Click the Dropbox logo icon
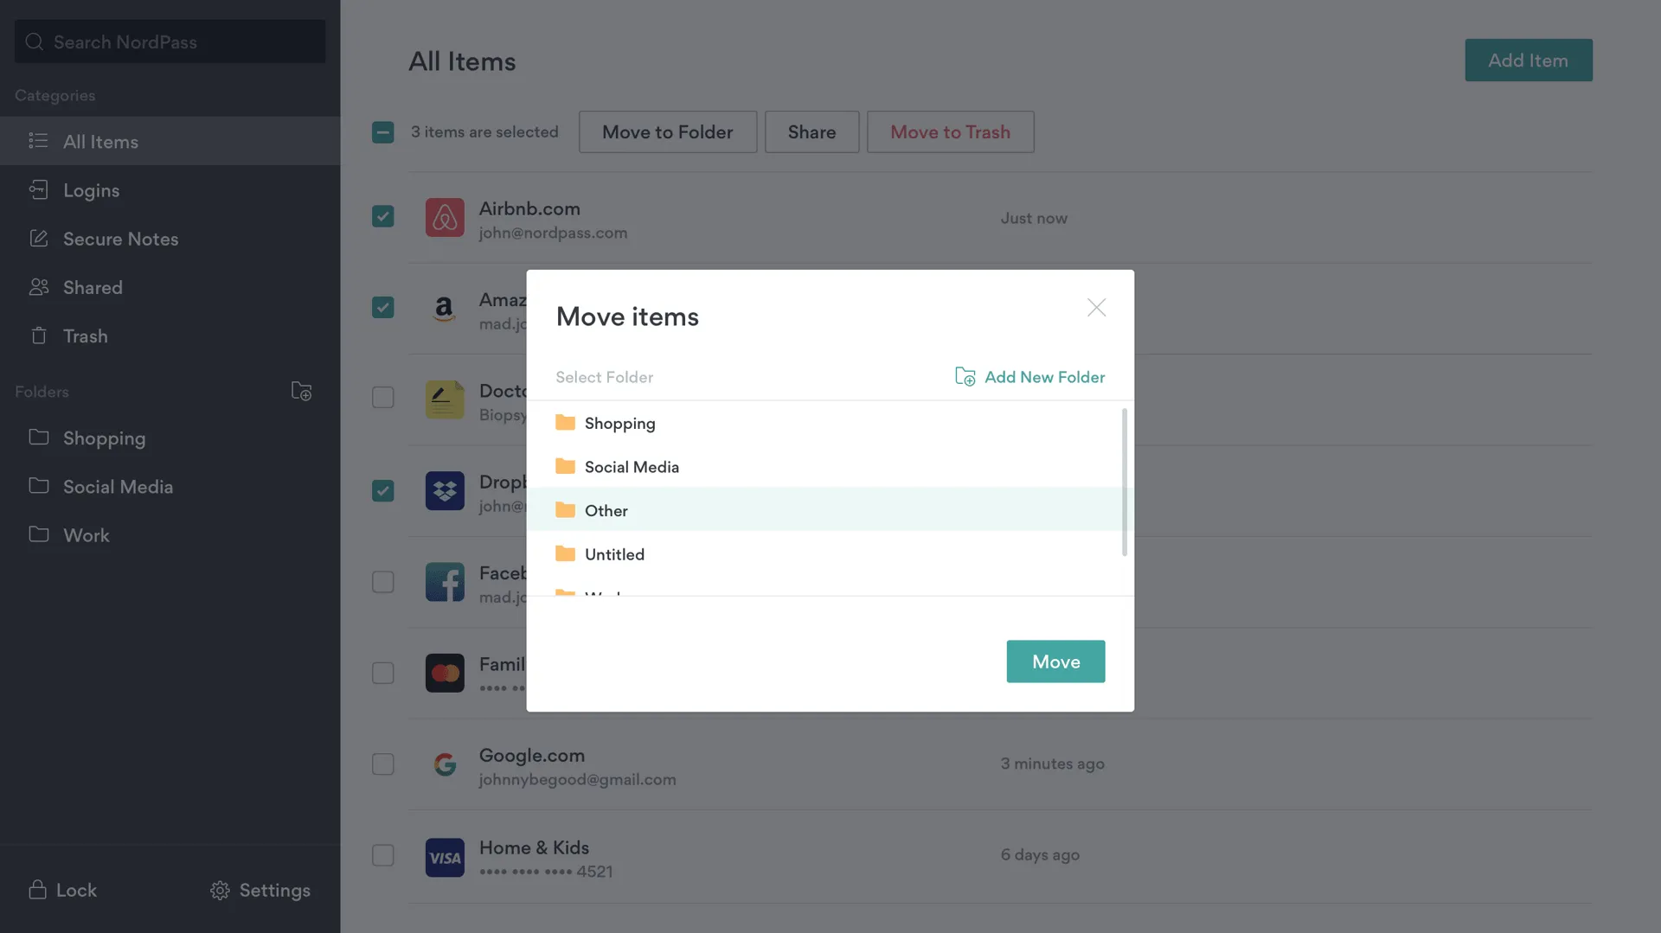The width and height of the screenshot is (1661, 933). [445, 491]
